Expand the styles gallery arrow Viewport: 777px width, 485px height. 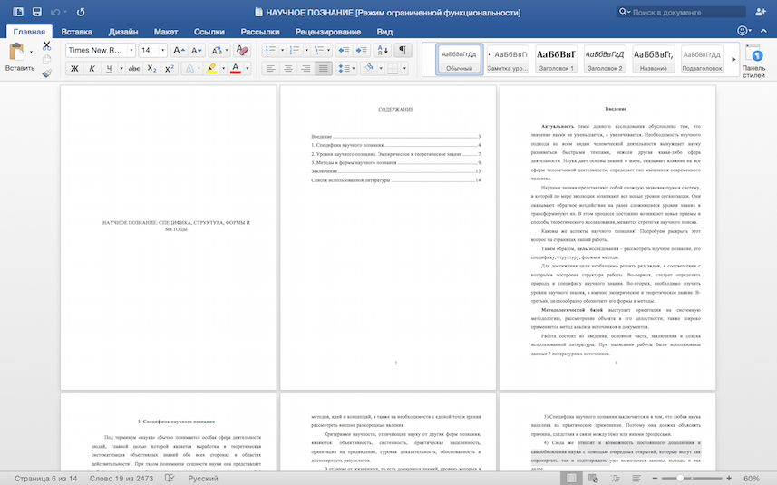coord(733,60)
